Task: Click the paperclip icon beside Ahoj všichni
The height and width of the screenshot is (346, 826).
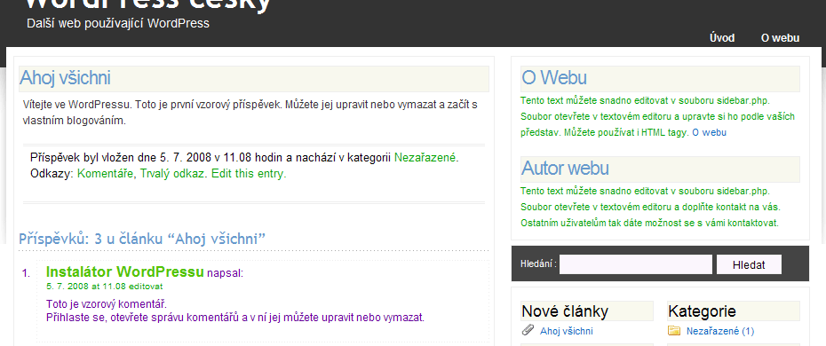Action: pos(528,330)
